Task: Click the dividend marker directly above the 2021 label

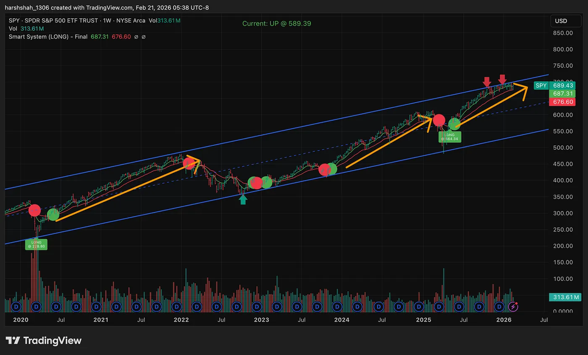Action: click(x=96, y=307)
